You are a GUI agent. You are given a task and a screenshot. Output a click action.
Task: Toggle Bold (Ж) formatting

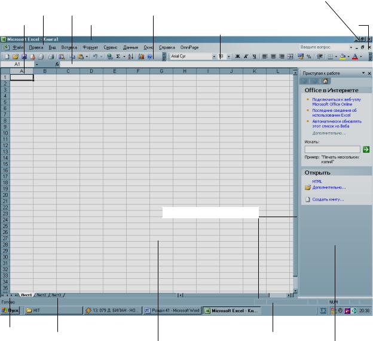tap(237, 57)
